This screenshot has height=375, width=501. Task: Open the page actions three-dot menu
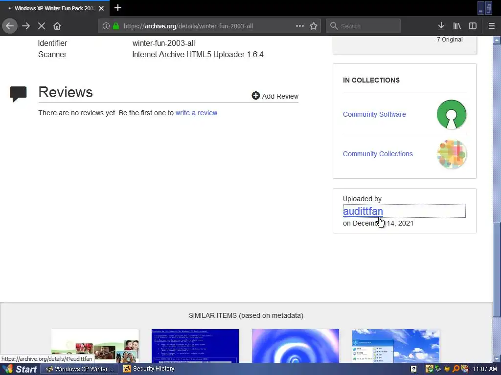[300, 26]
